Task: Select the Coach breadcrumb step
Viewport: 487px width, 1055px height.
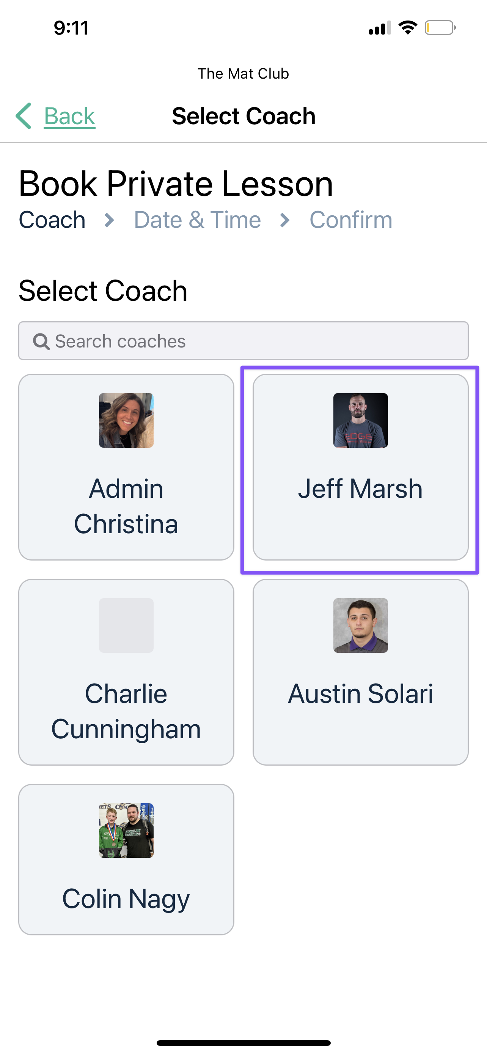Action: tap(52, 220)
